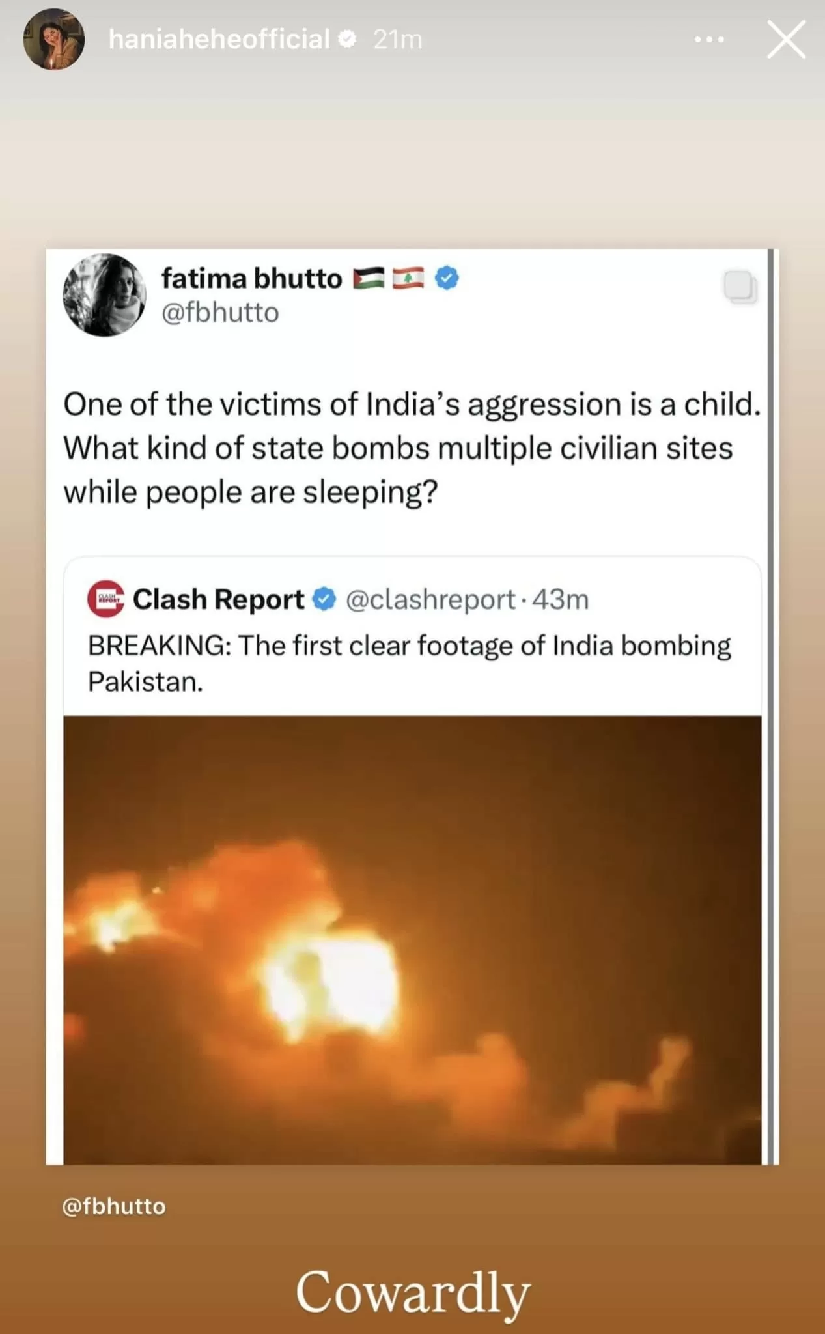Tap the stacked-squares icon on the tweet card
The width and height of the screenshot is (825, 1334).
point(740,287)
